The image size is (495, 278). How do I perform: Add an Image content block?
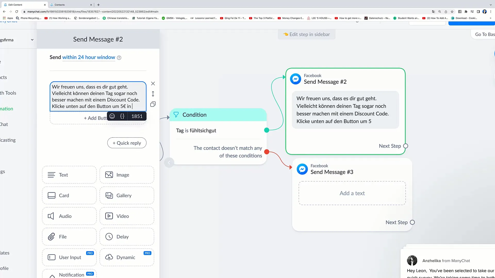pyautogui.click(x=127, y=175)
